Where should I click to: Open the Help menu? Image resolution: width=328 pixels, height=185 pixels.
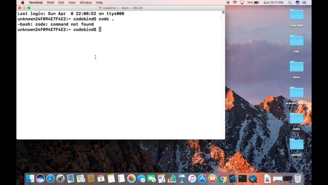99,3
